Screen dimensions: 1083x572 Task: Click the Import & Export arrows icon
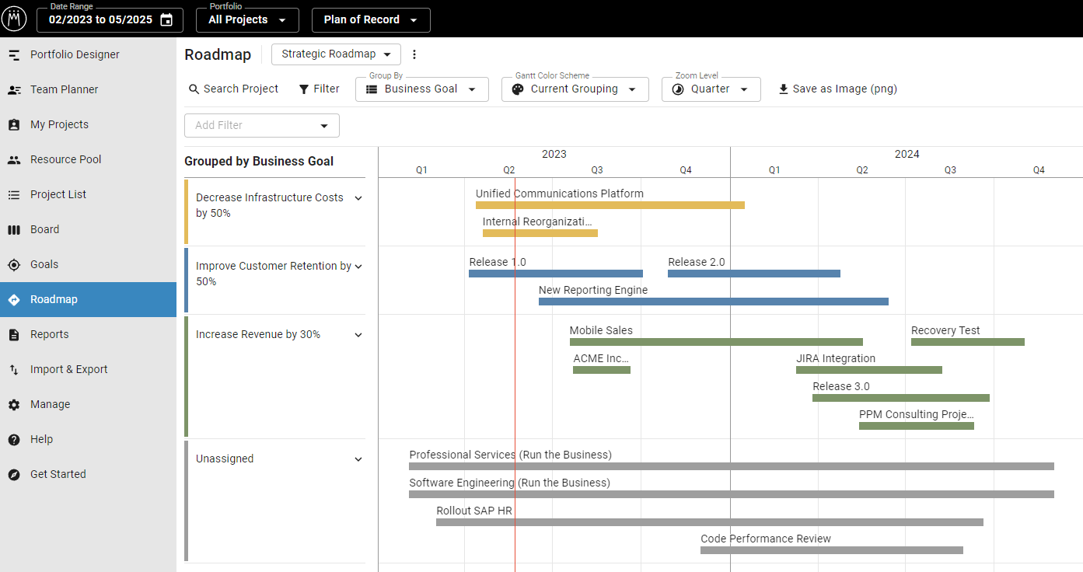(14, 370)
